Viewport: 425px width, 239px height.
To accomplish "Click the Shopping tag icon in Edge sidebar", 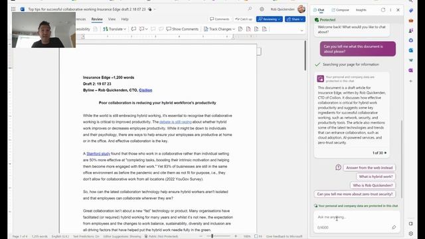I will (x=411, y=11).
